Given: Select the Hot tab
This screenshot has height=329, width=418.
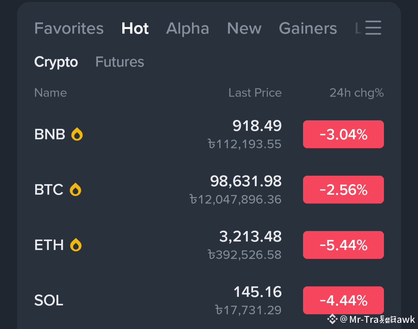Looking at the screenshot, I should [x=135, y=29].
